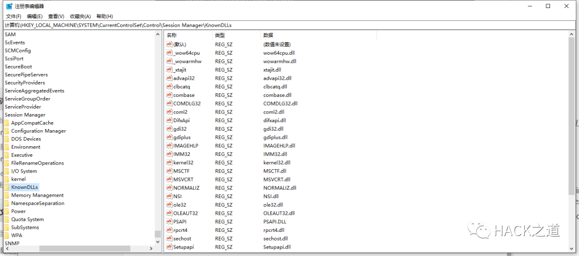
Task: Click the string icon for clbcatq value
Action: pos(169,86)
